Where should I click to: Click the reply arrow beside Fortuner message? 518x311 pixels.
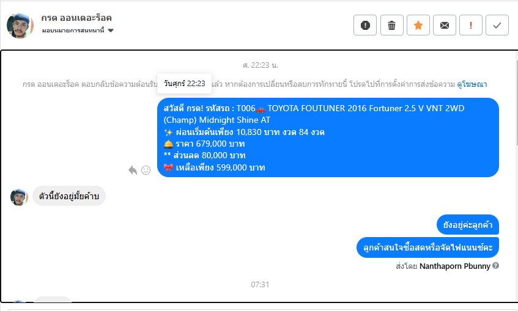[133, 170]
